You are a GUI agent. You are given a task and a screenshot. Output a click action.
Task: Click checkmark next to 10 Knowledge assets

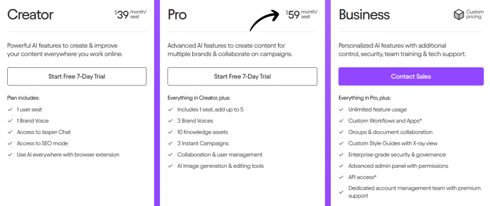pos(170,132)
